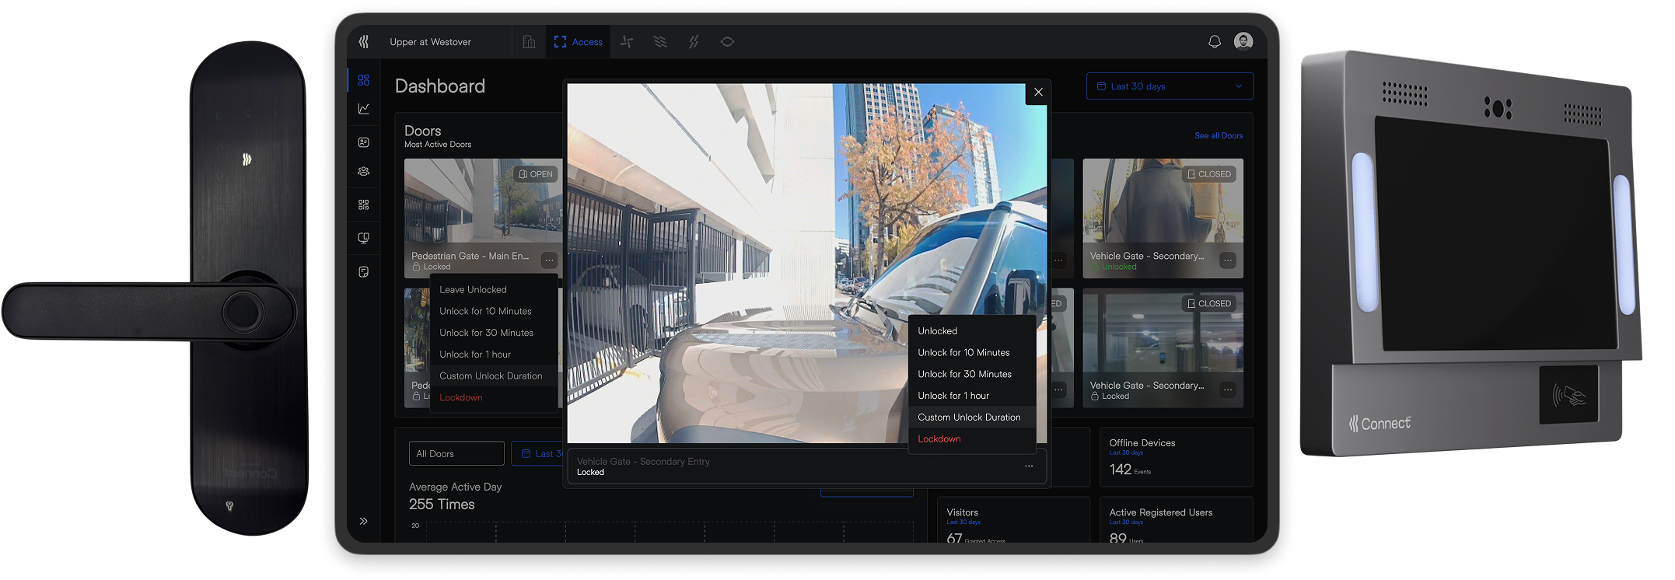
Task: Expand the sidebar with double-chevron icon
Action: click(364, 521)
